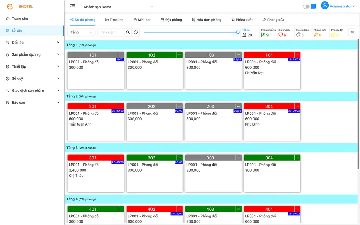Image resolution: width=360 pixels, height=225 pixels.
Task: Open the more menu on room 102
Action: pos(180,55)
